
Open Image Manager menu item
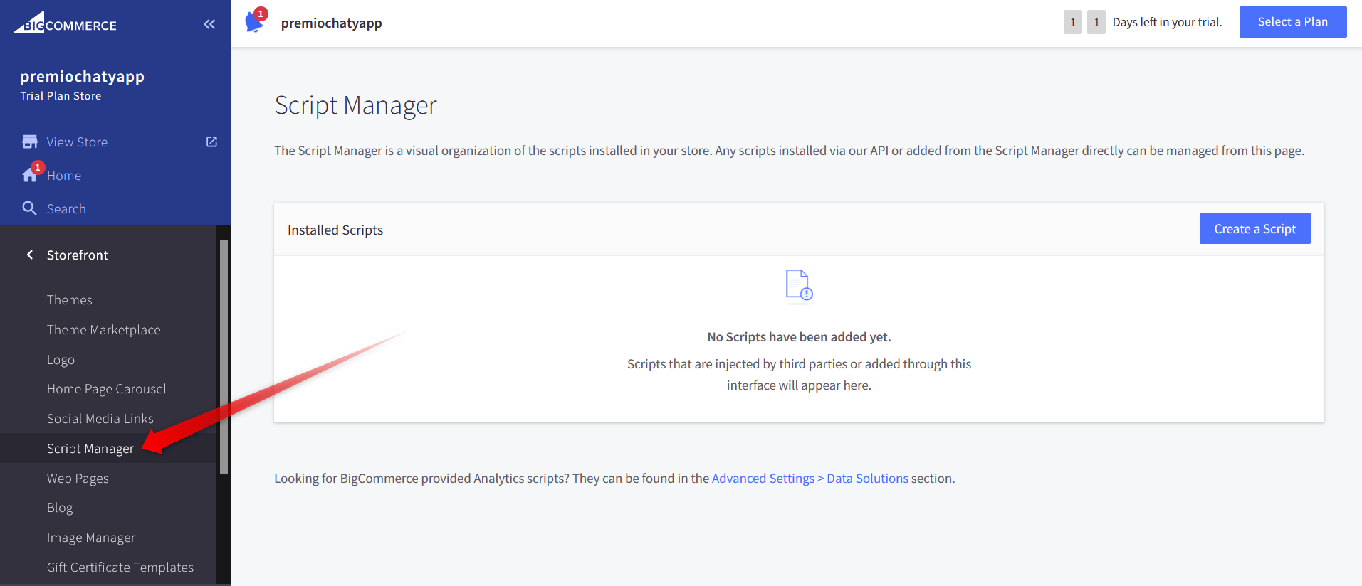tap(91, 538)
